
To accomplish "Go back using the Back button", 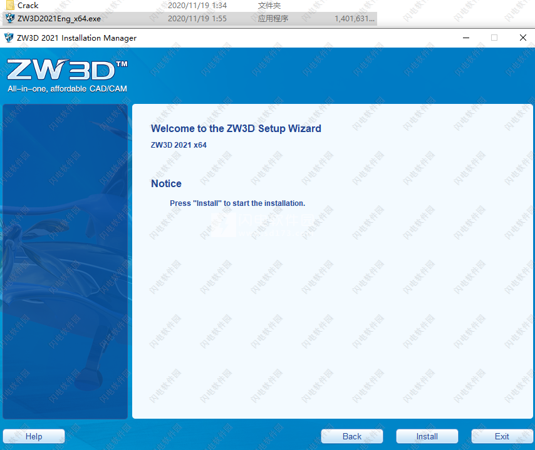I will [352, 436].
